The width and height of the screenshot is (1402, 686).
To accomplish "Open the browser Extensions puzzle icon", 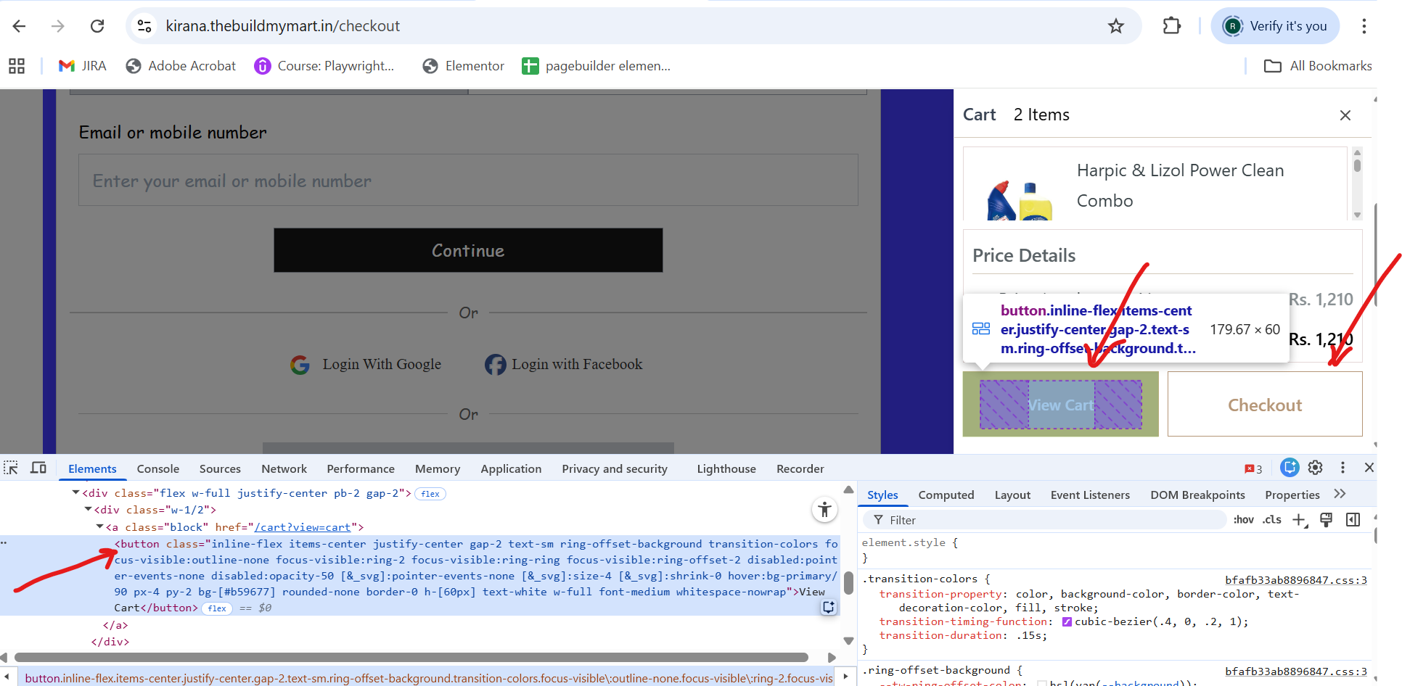I will click(x=1172, y=26).
